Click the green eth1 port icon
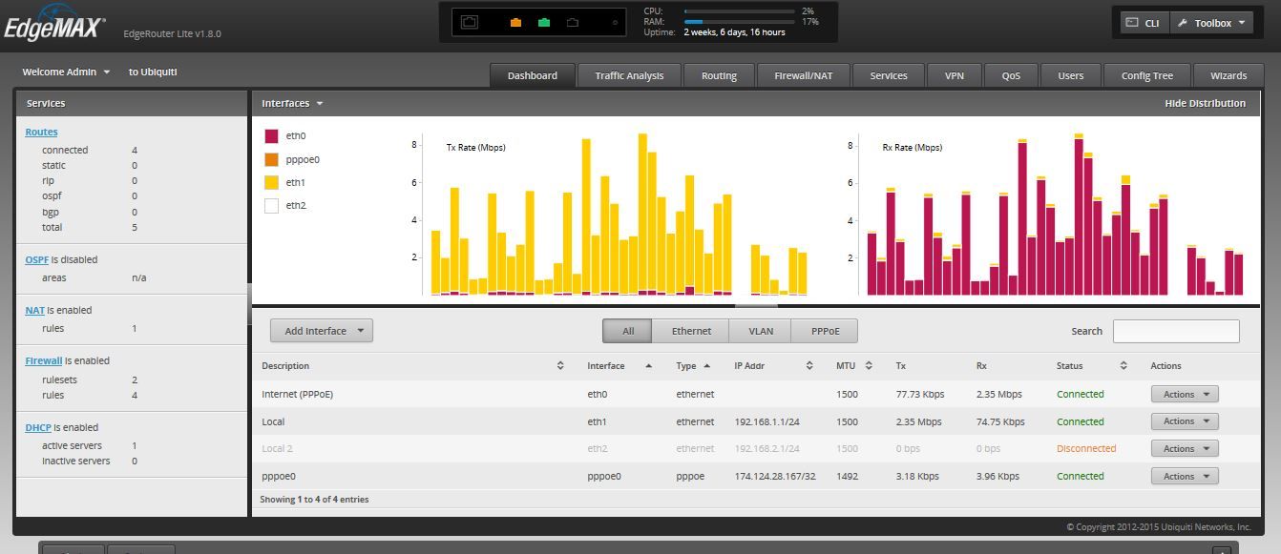This screenshot has height=554, width=1281. (x=544, y=23)
